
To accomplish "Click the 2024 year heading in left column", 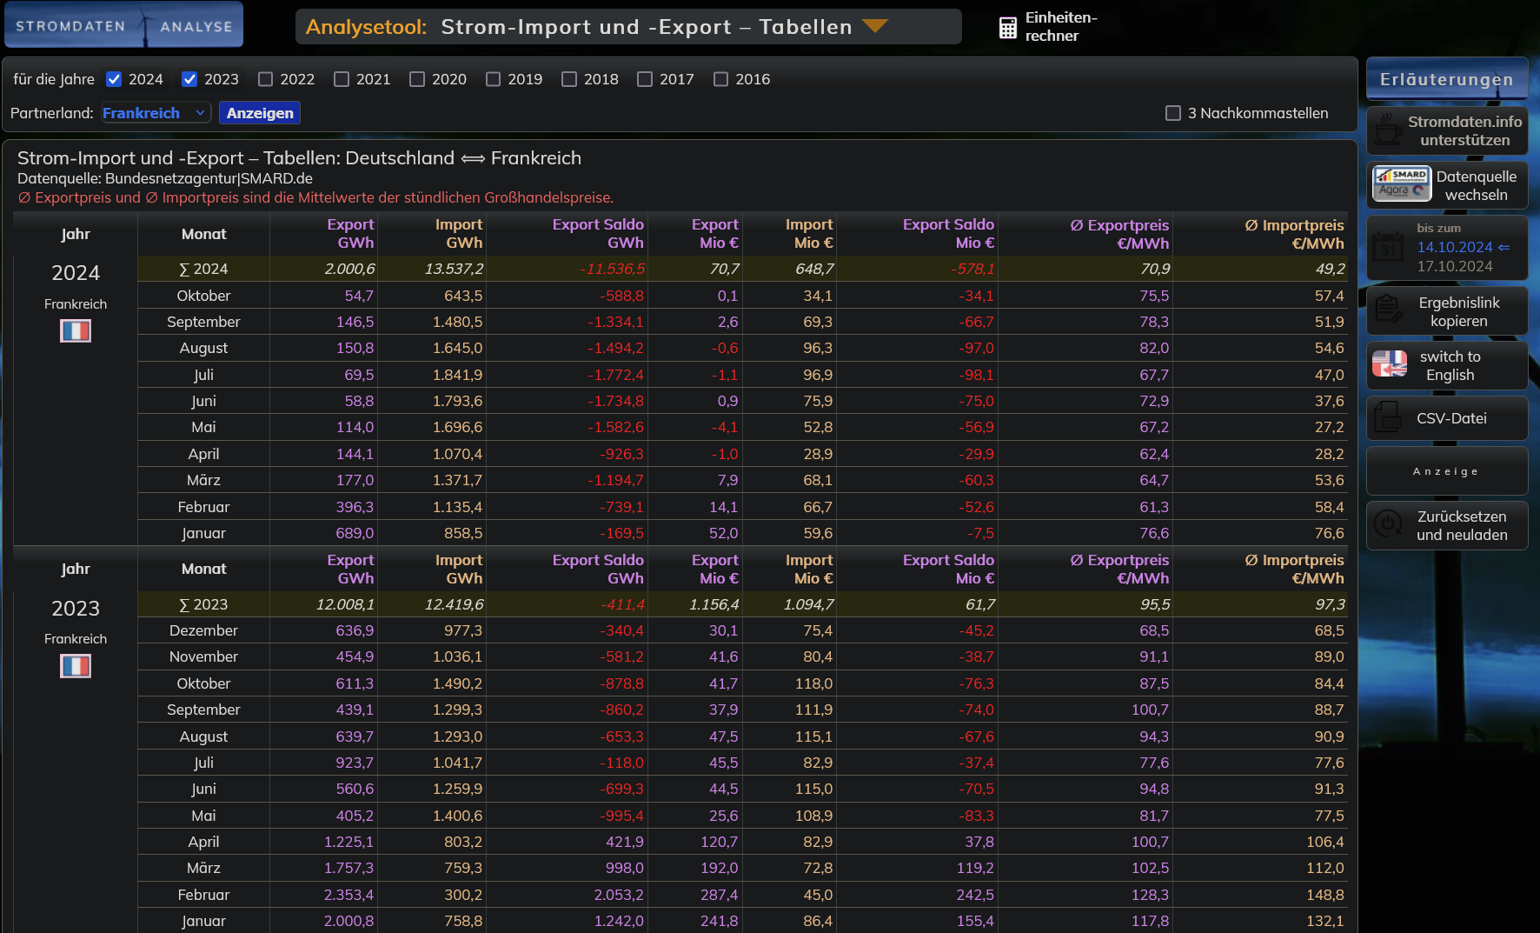I will [x=76, y=273].
